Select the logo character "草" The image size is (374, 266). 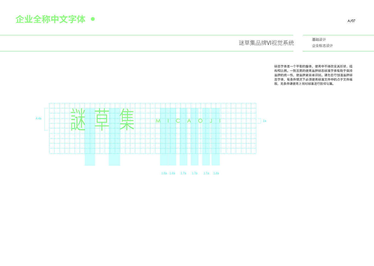[x=102, y=119]
